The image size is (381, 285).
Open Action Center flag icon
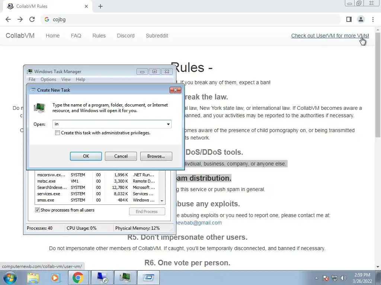pyautogui.click(x=325, y=278)
